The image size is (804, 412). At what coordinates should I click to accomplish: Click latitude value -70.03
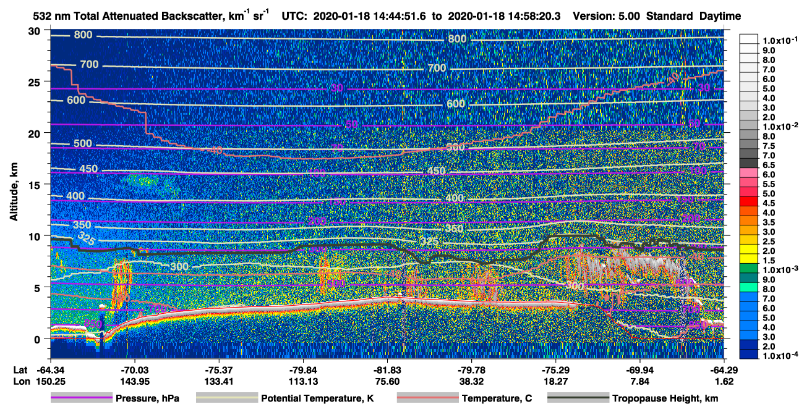point(134,370)
